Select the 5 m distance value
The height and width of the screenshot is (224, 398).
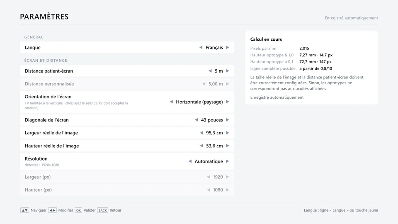click(219, 71)
